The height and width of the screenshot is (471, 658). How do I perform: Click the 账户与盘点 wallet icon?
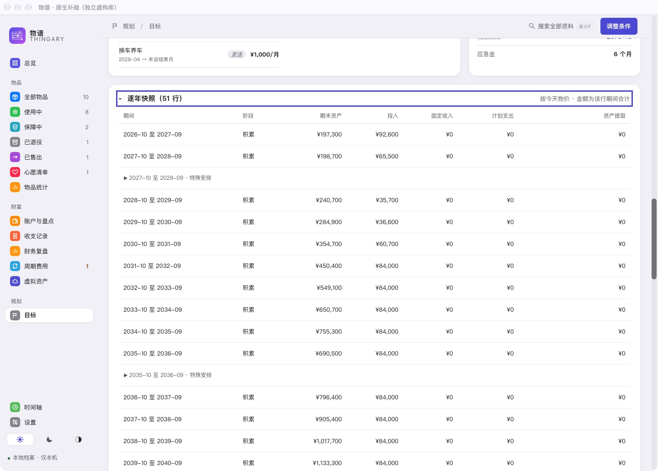(x=15, y=221)
